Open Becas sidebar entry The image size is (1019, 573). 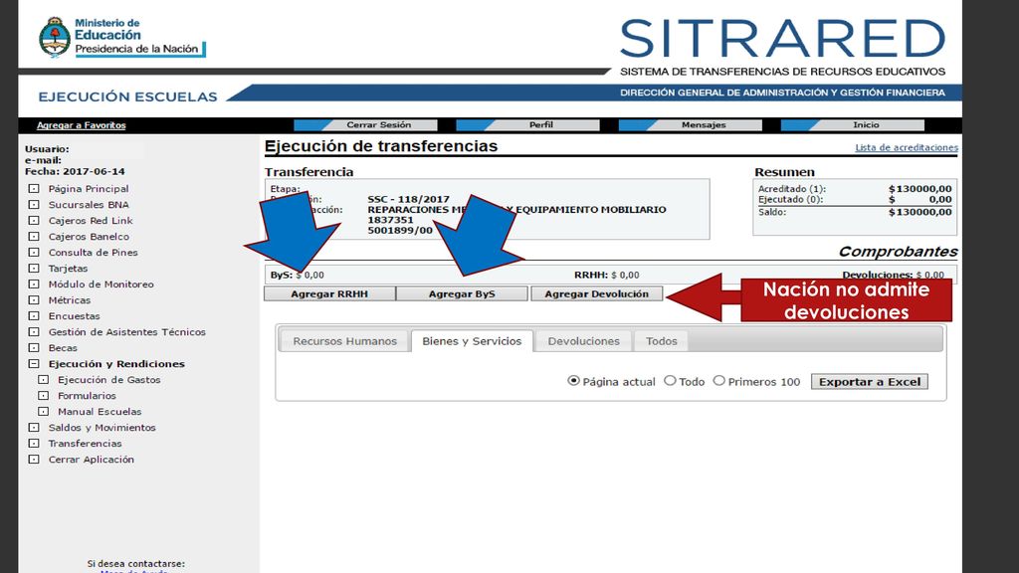pyautogui.click(x=63, y=347)
